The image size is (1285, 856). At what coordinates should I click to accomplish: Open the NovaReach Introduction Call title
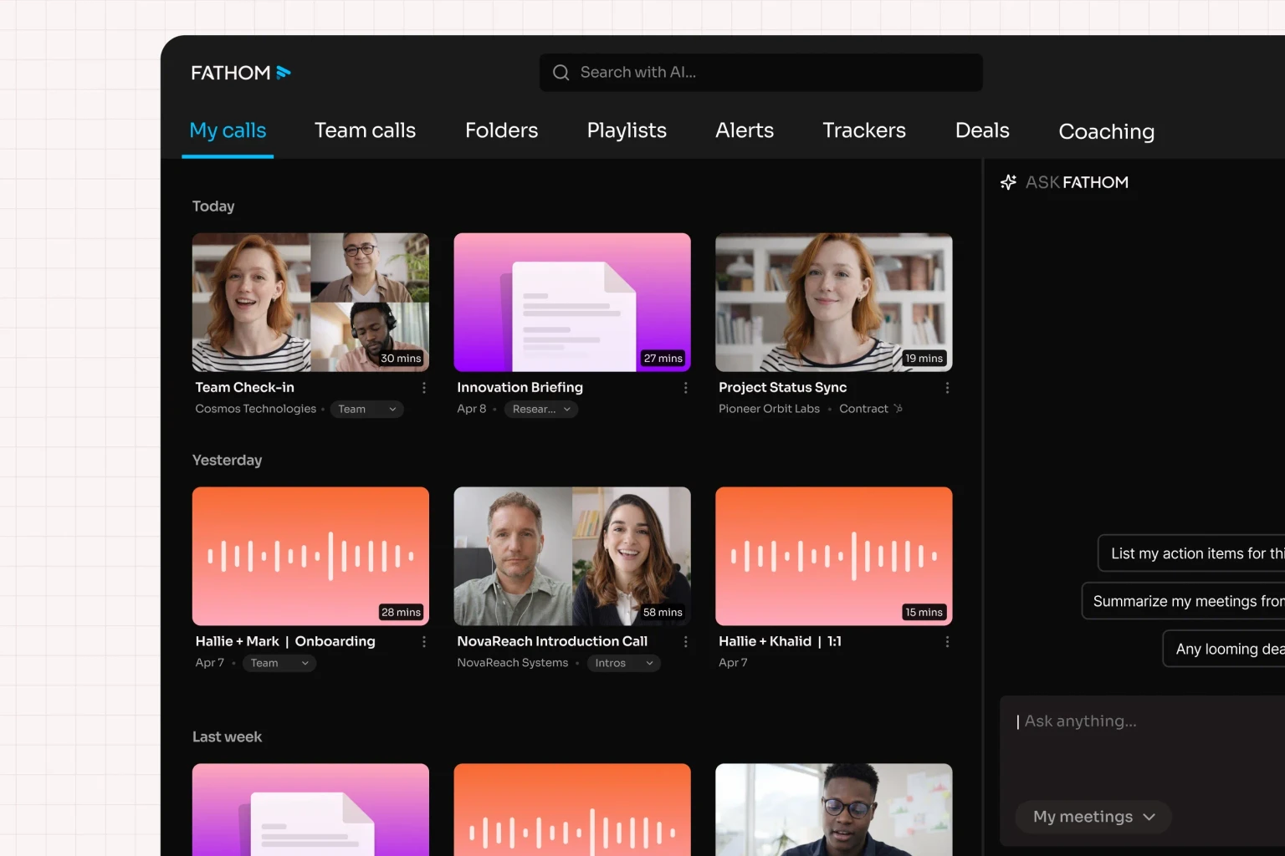[552, 641]
